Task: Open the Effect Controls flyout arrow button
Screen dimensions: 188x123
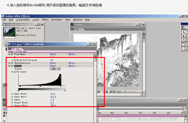Action: coord(95,54)
